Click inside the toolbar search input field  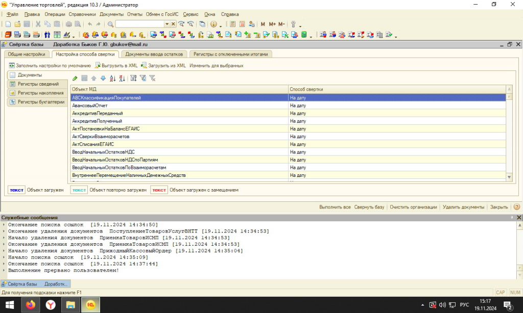tap(140, 24)
